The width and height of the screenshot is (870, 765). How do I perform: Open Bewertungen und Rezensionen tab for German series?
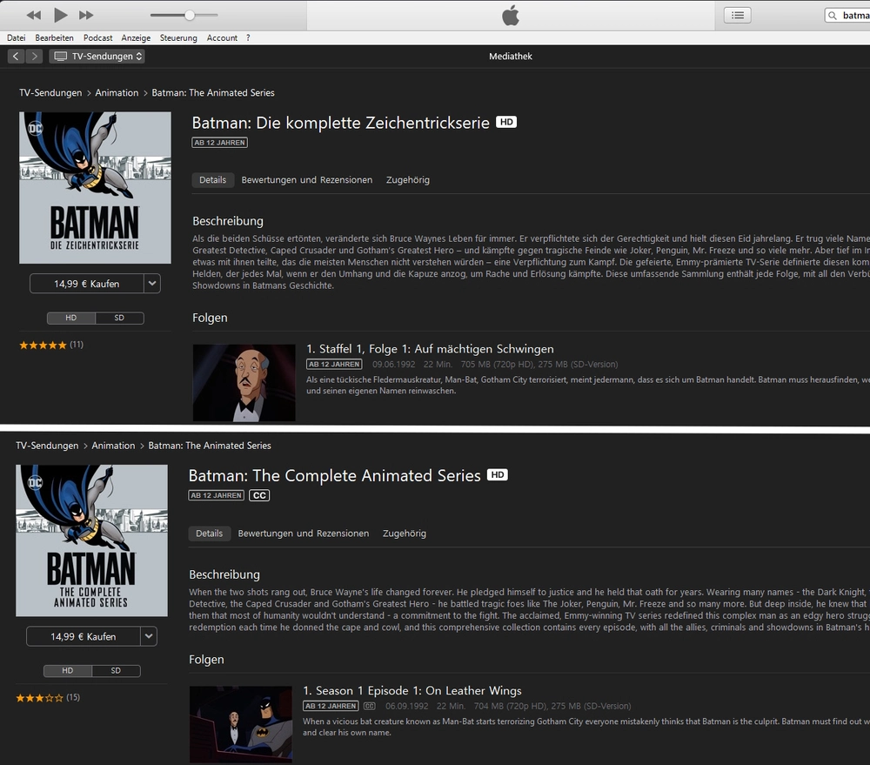click(306, 180)
